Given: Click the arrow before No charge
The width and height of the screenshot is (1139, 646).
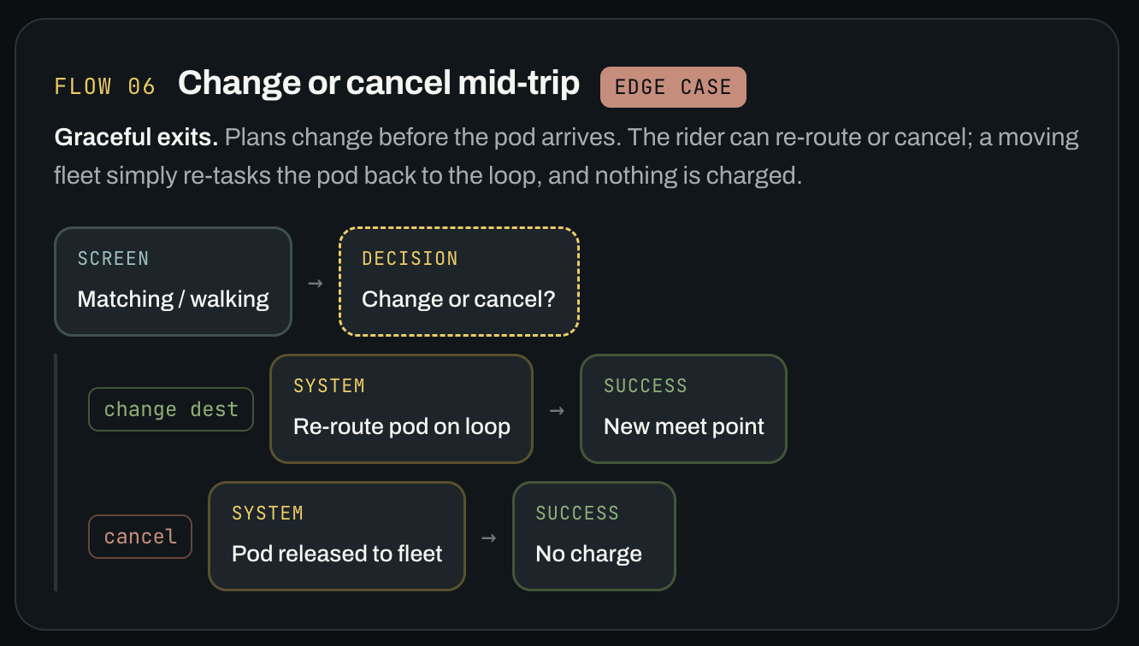Looking at the screenshot, I should [x=489, y=537].
